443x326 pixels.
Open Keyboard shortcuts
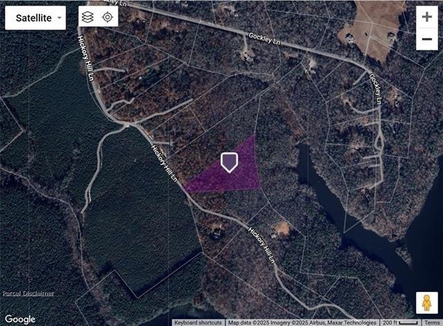(x=198, y=323)
